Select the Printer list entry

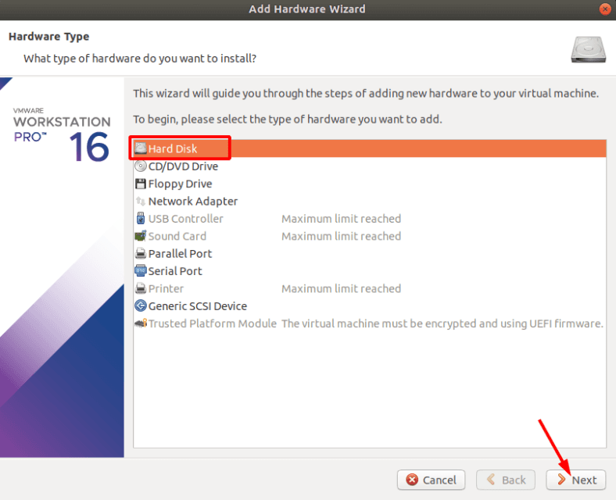(x=370, y=288)
